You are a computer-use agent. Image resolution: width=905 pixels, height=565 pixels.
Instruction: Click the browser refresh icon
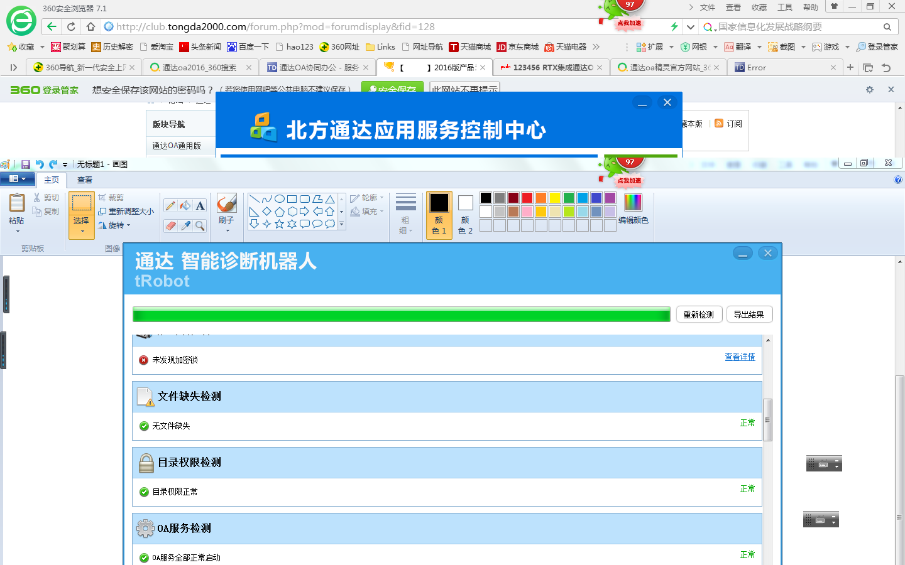71,26
